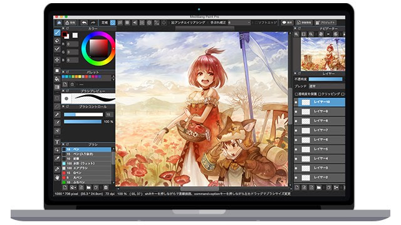Viewport: 401px width, 225px height.
Task: Click fit-to-window icon in Navigator panel
Action: coord(303,34)
